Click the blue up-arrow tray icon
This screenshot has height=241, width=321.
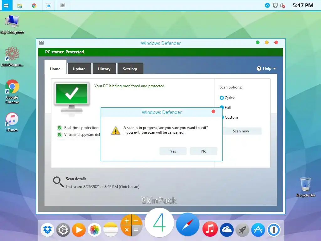(x=267, y=5)
